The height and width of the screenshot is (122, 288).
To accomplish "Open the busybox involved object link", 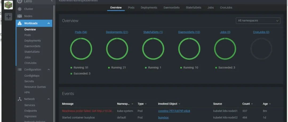I will pyautogui.click(x=163, y=117).
